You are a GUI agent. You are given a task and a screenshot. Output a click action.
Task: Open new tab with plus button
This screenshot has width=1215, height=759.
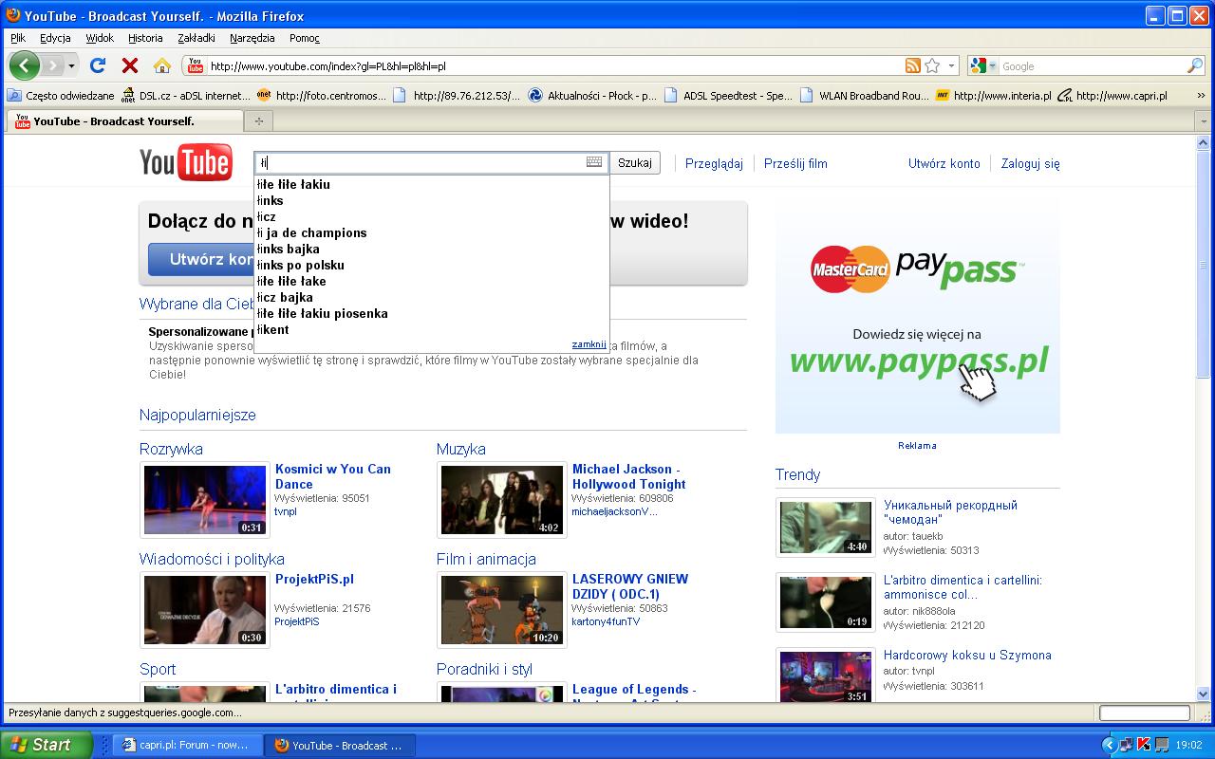coord(258,120)
